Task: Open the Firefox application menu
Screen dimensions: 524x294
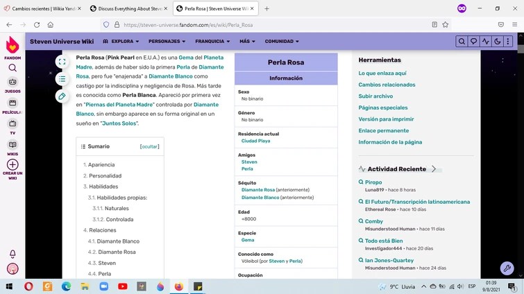Action: pyautogui.click(x=515, y=25)
